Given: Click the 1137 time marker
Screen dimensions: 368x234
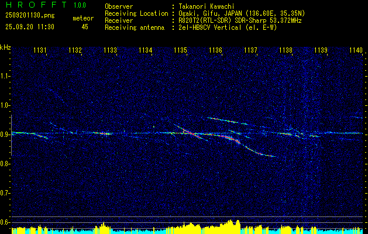Looking at the screenshot, I should tap(250, 50).
